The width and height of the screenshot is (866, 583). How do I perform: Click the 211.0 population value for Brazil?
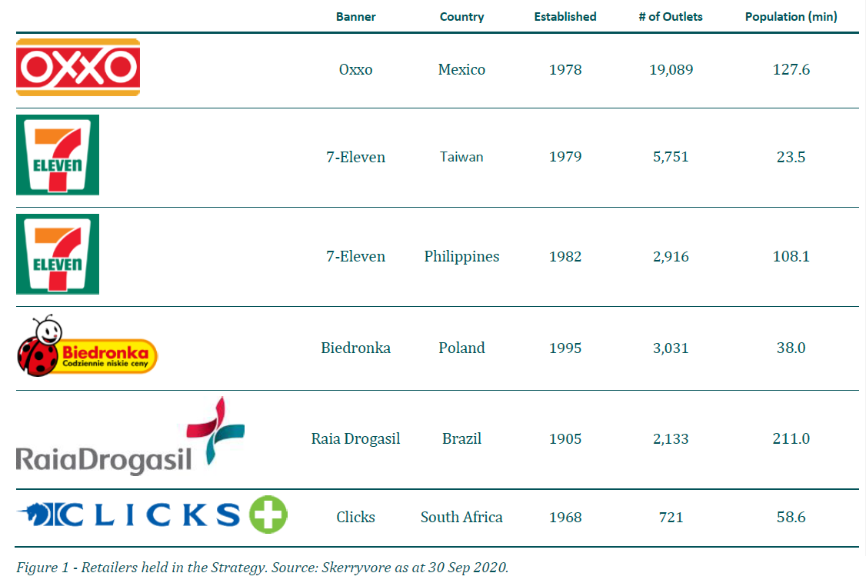pos(791,439)
